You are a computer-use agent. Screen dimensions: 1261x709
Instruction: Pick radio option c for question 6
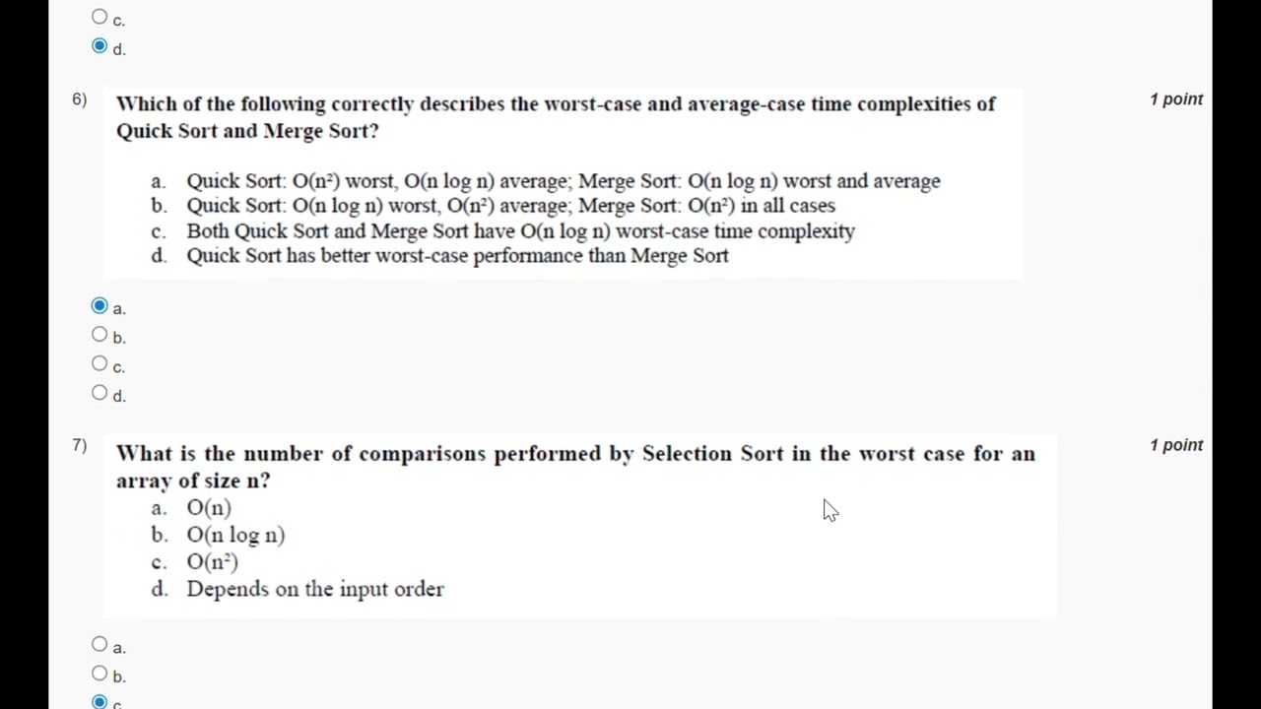(100, 364)
